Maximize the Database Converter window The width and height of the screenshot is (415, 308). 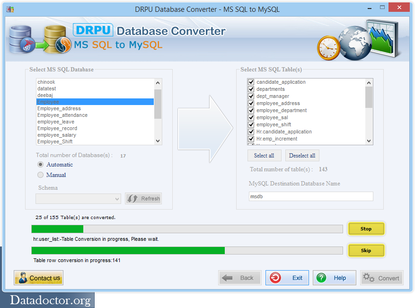pyautogui.click(x=382, y=8)
